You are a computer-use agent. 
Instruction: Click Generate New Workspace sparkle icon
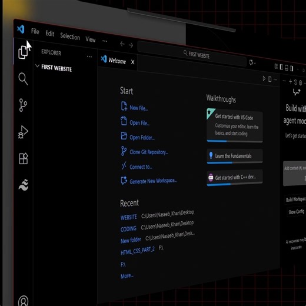click(124, 180)
